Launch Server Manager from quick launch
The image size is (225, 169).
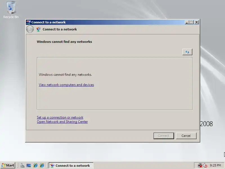(22, 166)
